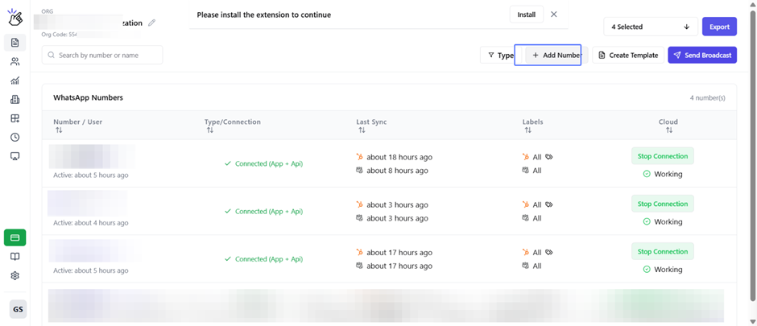Open the monitor screen icon in sidebar

pyautogui.click(x=14, y=156)
